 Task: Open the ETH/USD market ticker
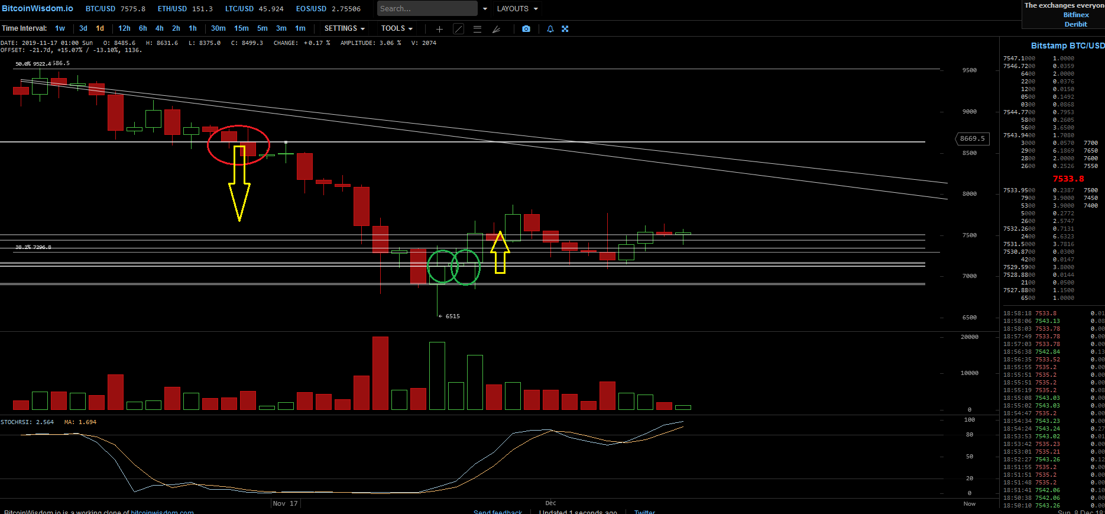pyautogui.click(x=185, y=9)
